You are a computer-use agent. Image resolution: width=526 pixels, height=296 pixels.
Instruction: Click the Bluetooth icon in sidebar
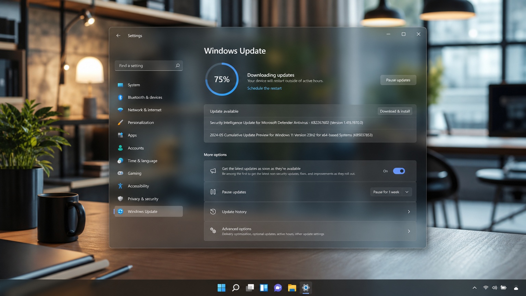click(120, 98)
